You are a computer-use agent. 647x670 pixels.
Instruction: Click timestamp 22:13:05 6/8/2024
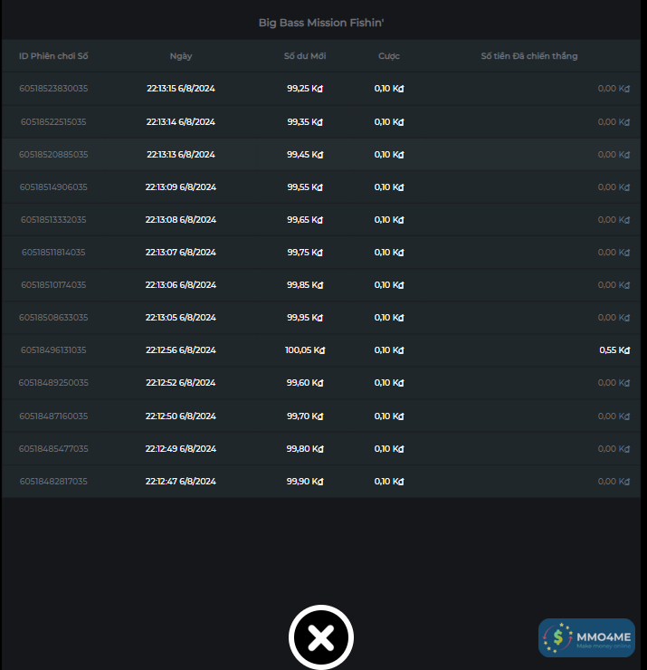(181, 318)
